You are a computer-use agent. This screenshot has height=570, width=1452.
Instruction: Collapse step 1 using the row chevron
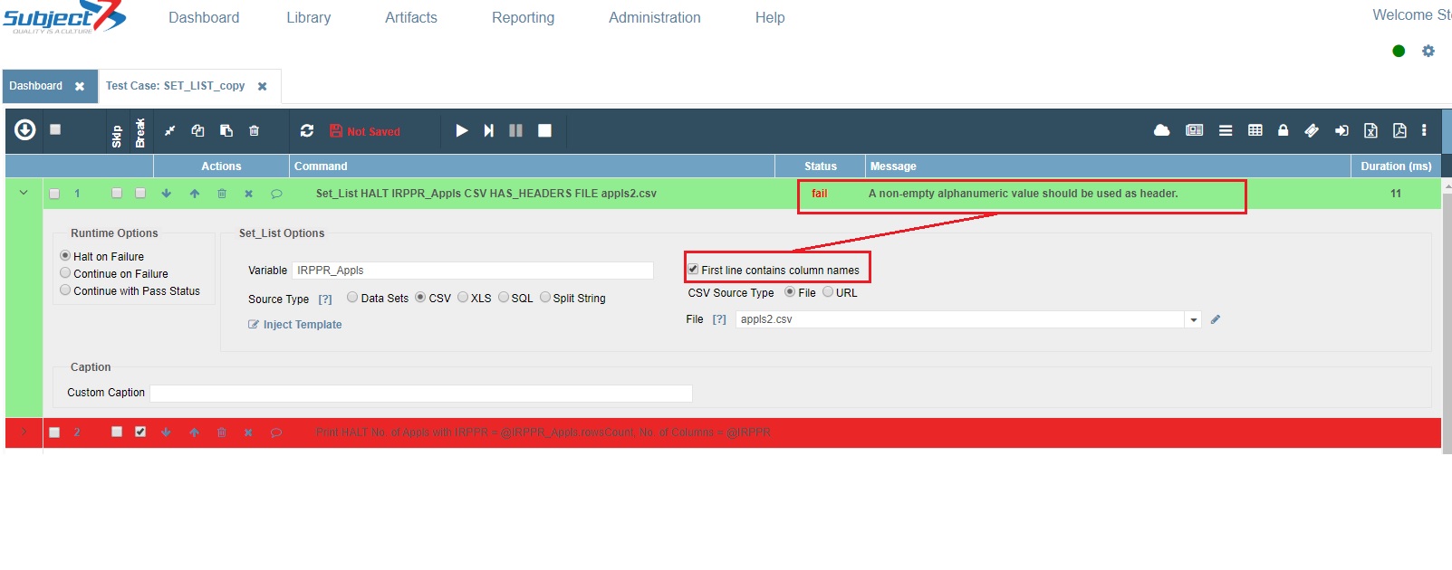24,193
